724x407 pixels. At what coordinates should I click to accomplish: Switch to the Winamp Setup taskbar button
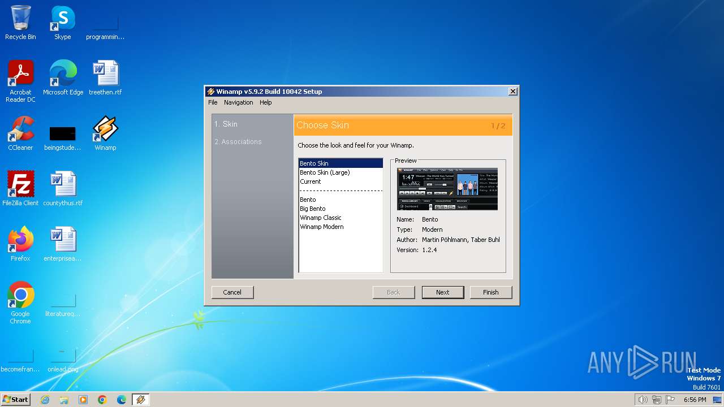(x=140, y=400)
